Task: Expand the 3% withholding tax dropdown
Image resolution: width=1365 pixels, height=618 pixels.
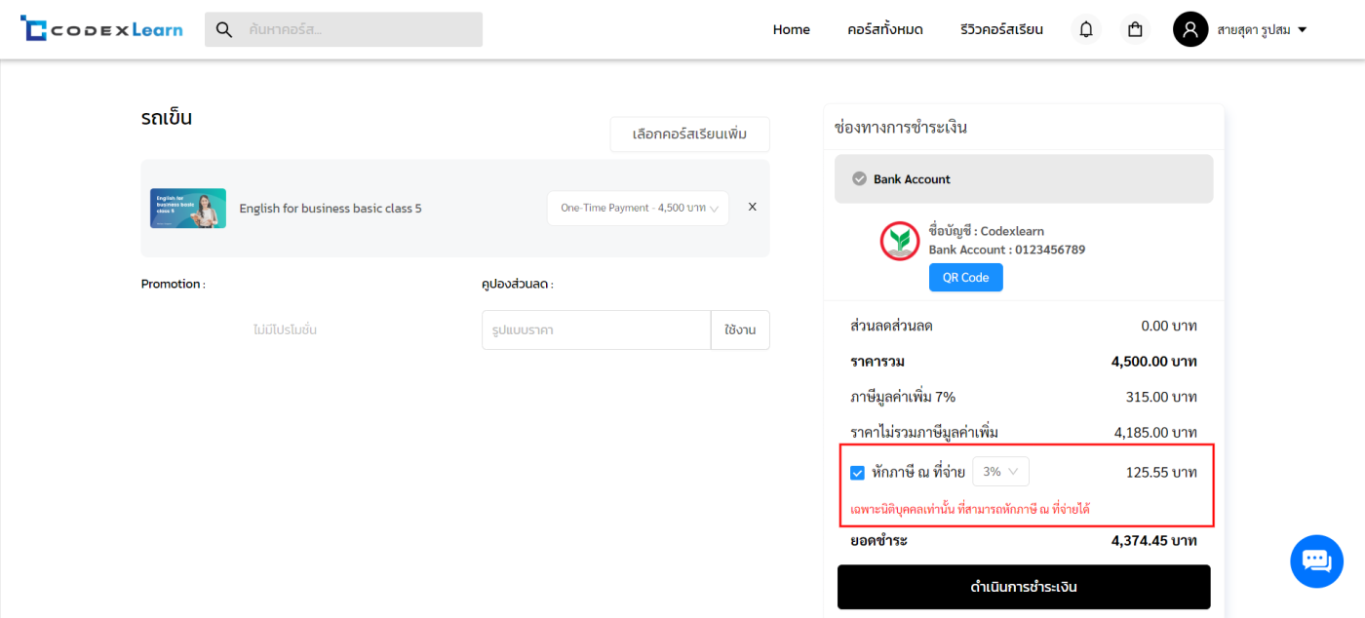Action: pyautogui.click(x=1000, y=472)
